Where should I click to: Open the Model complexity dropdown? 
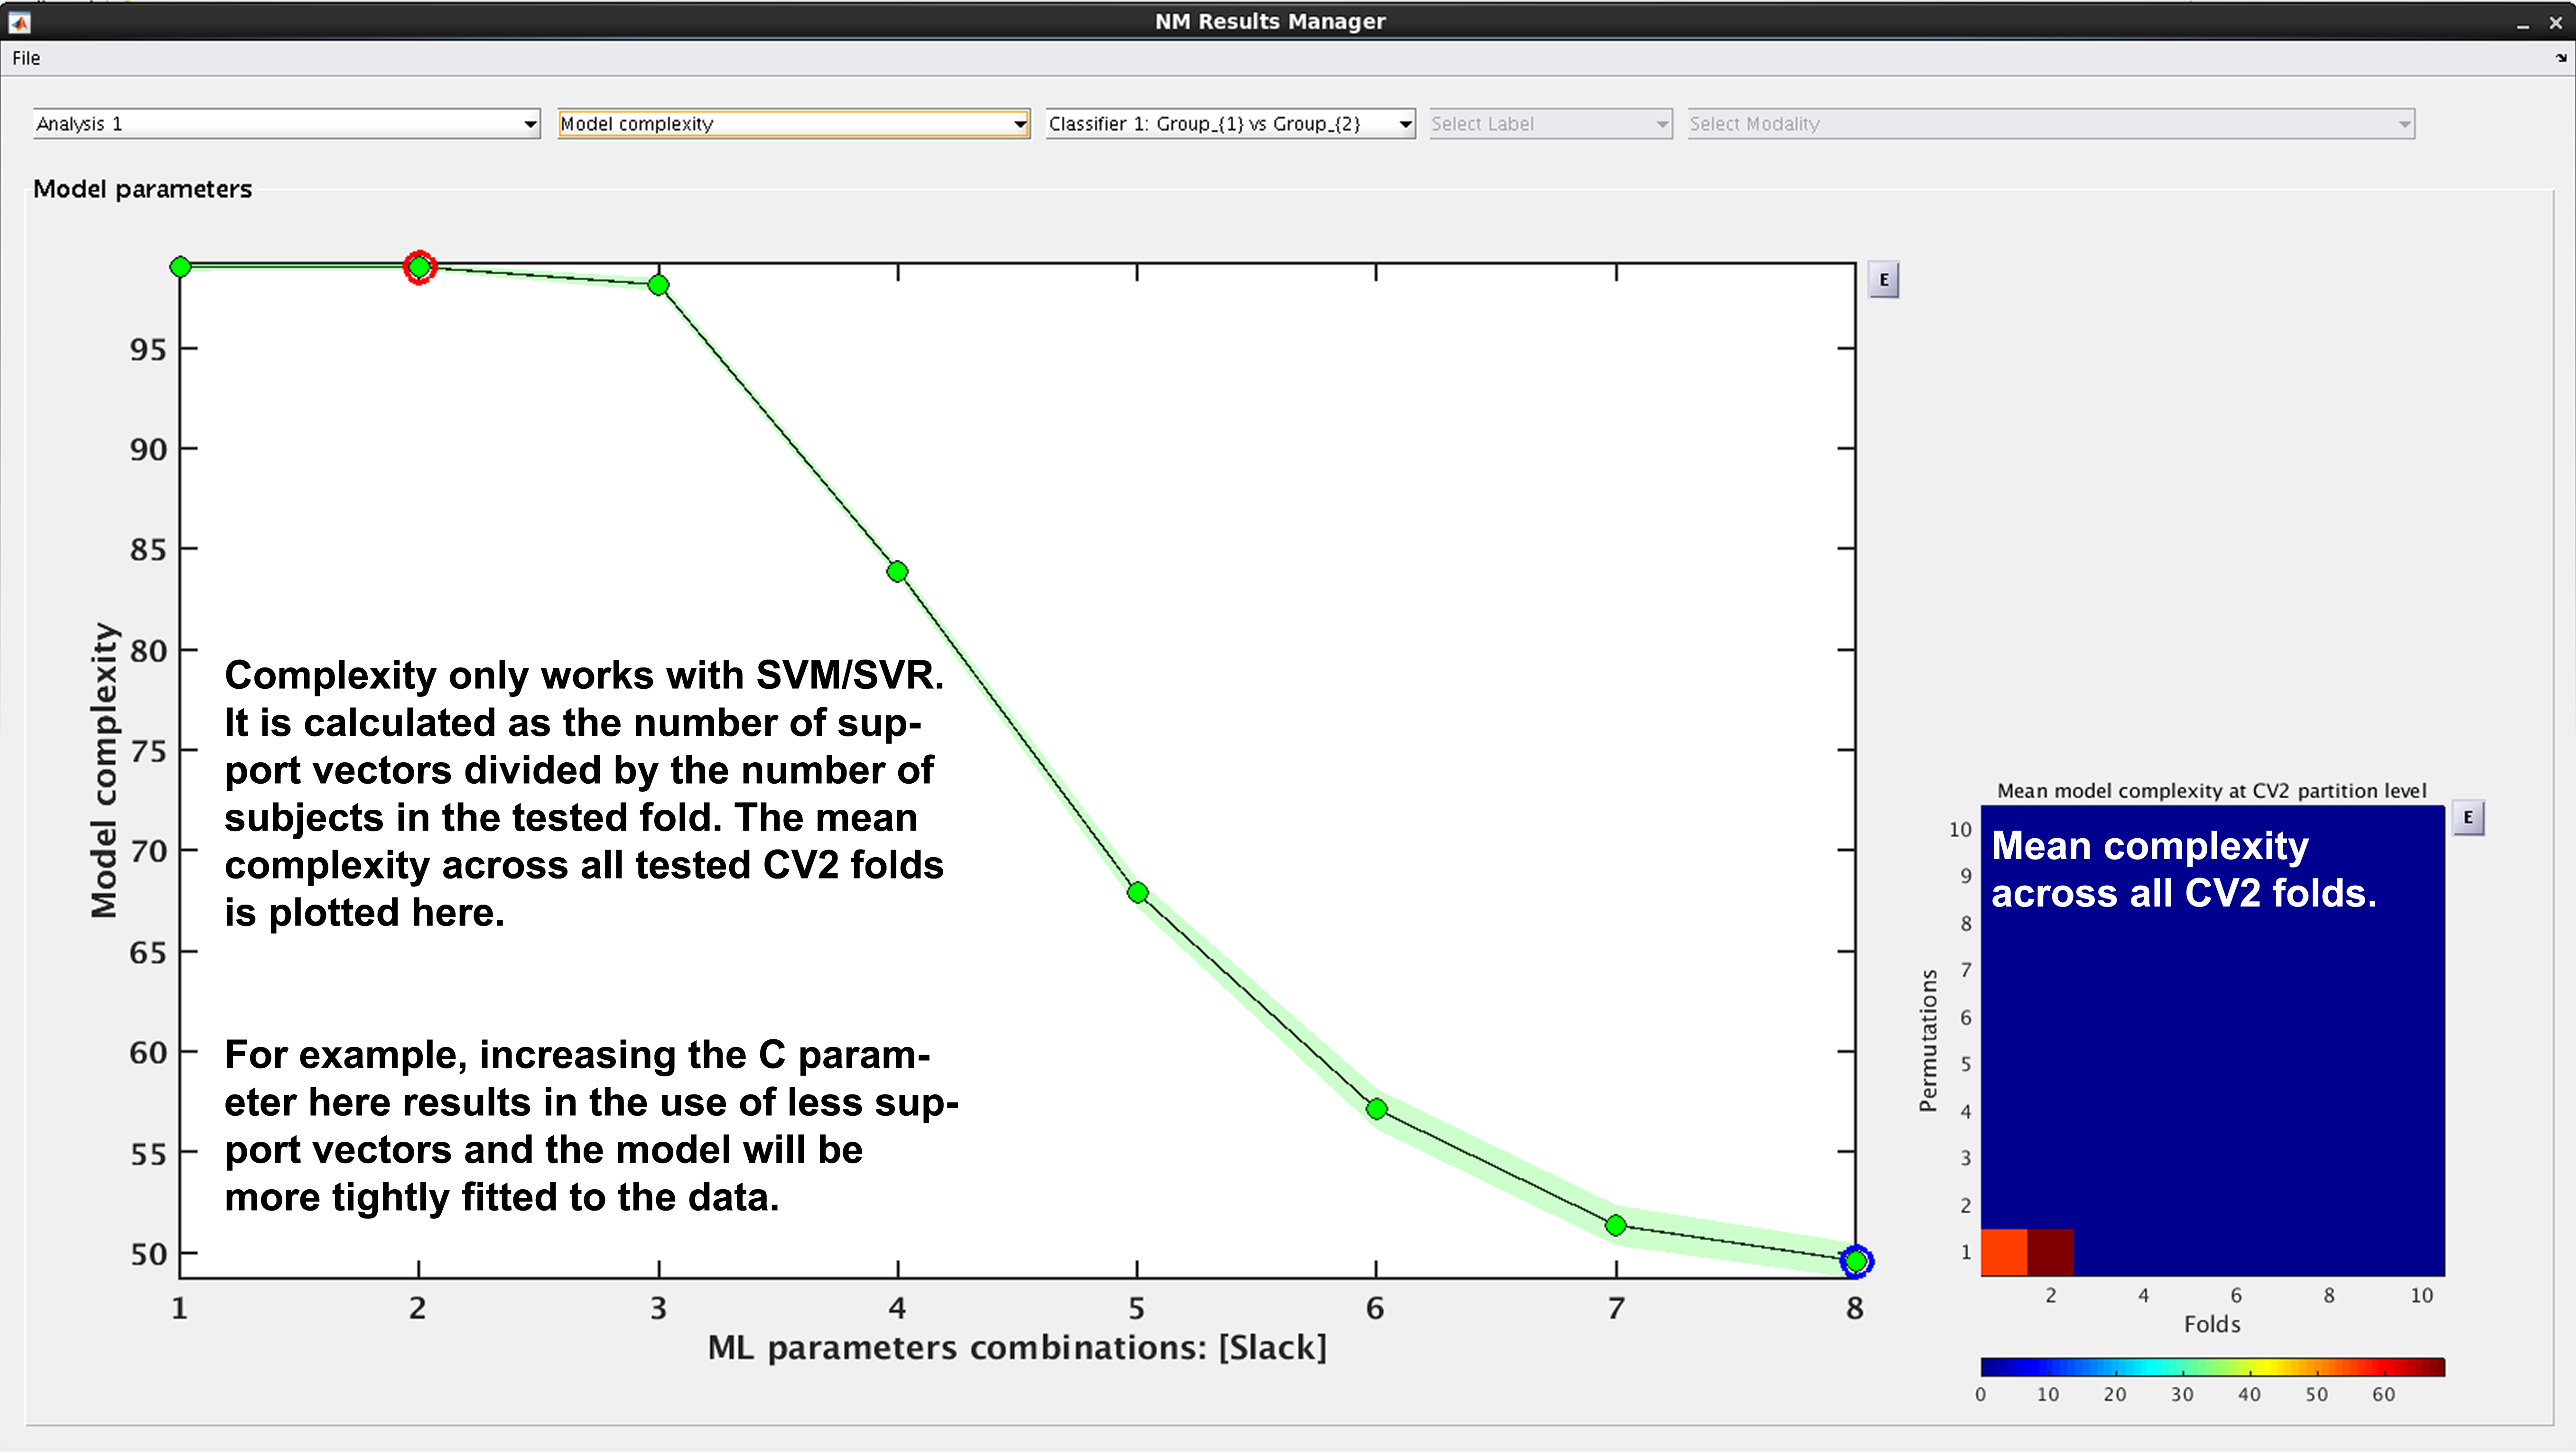click(x=793, y=124)
